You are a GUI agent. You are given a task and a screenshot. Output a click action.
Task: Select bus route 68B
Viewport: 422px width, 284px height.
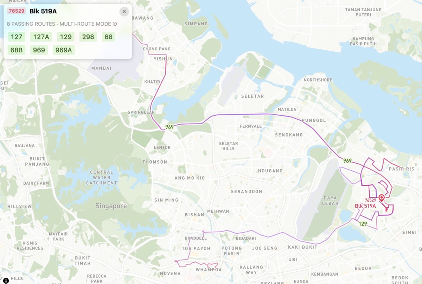point(17,50)
